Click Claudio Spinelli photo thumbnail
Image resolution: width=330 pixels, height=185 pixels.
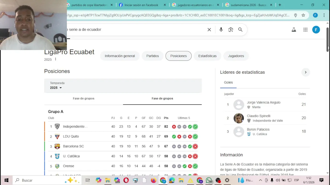coord(239,118)
